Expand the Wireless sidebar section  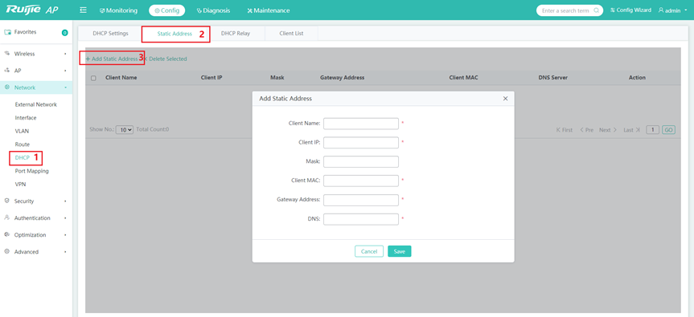pyautogui.click(x=35, y=54)
